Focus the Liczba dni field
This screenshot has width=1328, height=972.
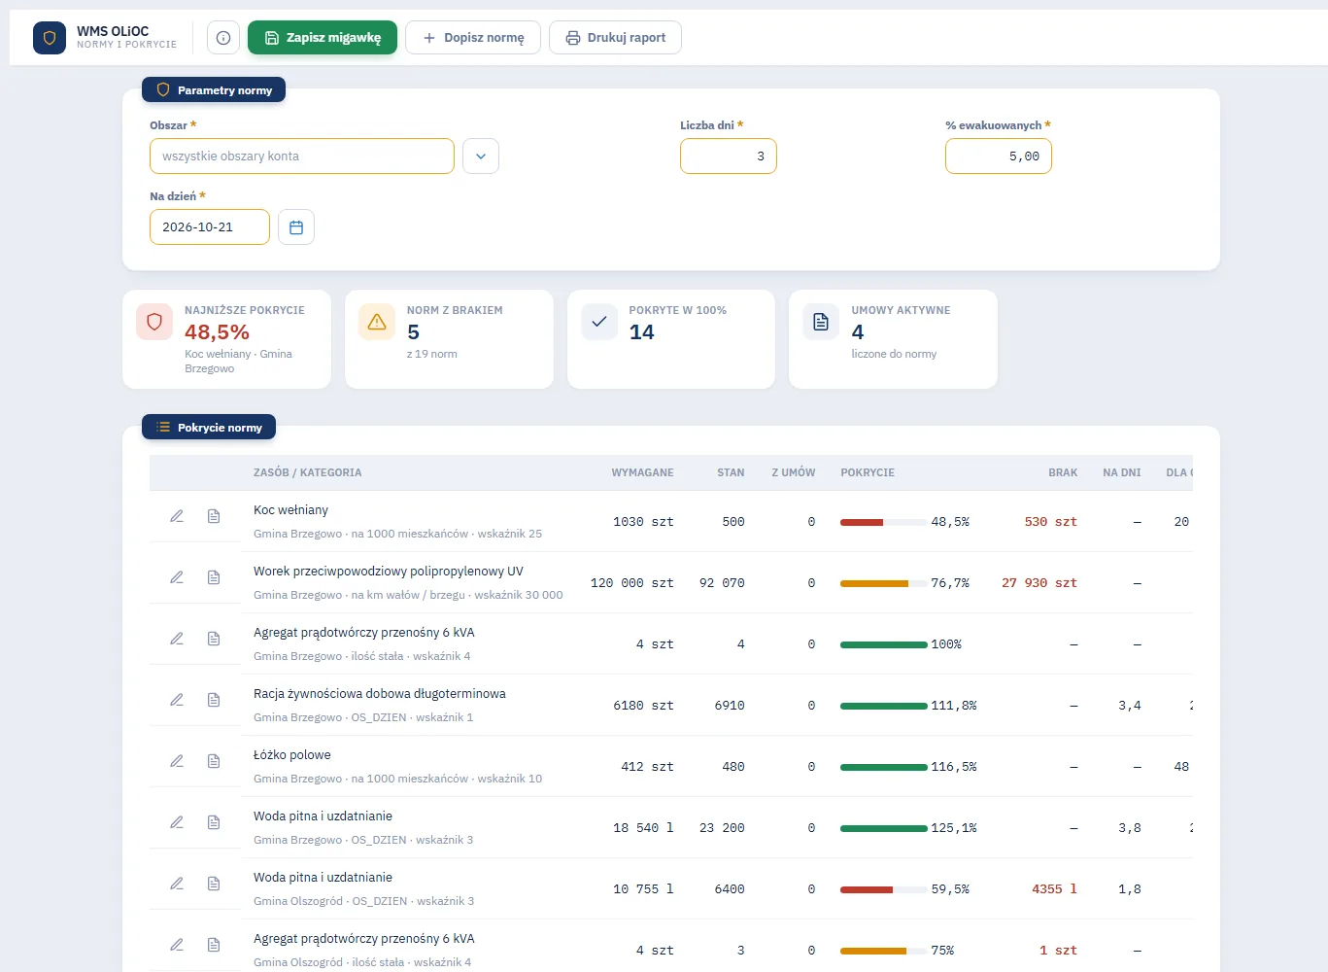click(729, 156)
